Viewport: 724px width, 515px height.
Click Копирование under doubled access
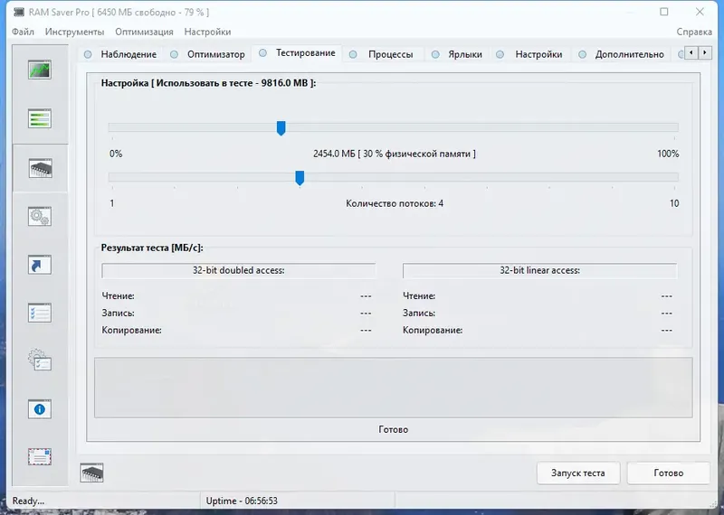pyautogui.click(x=131, y=330)
